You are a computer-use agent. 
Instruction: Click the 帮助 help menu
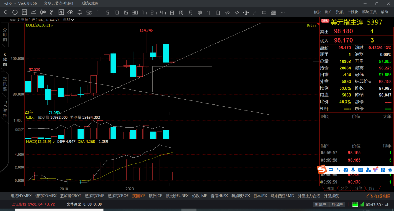[x=384, y=12]
